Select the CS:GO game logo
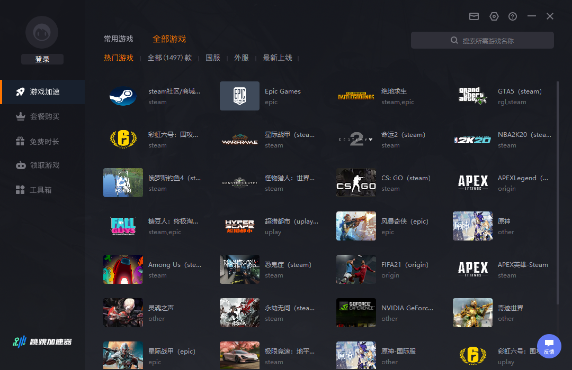The image size is (572, 370). 356,183
